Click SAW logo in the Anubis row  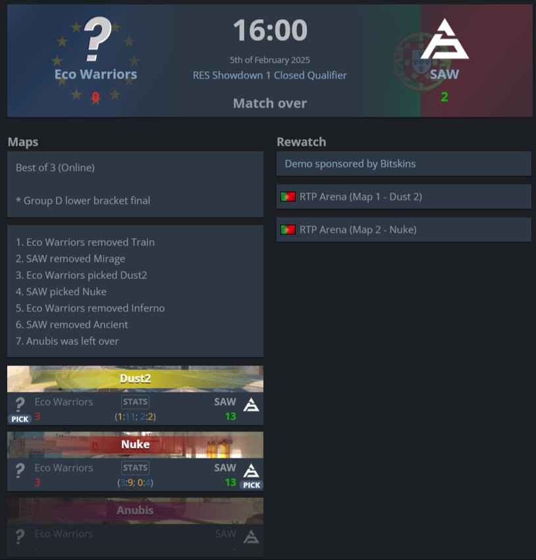click(251, 537)
